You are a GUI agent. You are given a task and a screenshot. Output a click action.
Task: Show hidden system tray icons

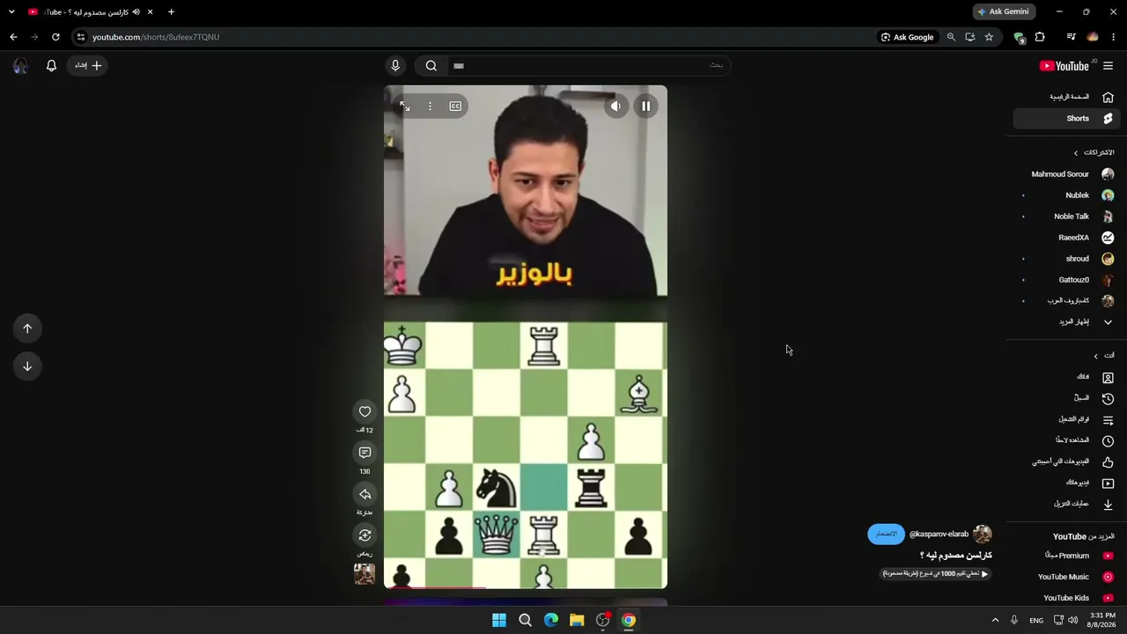tap(995, 620)
